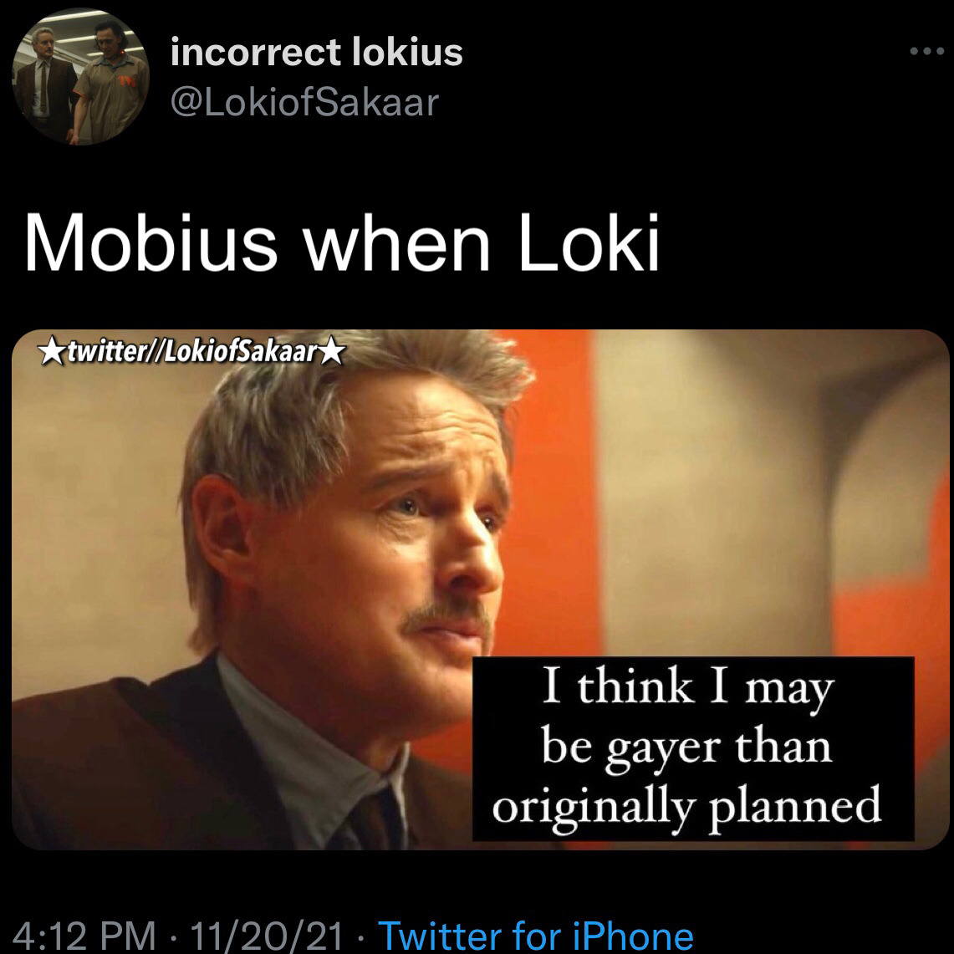The height and width of the screenshot is (954, 954).
Task: Expand the attached meme image
Action: 480,589
